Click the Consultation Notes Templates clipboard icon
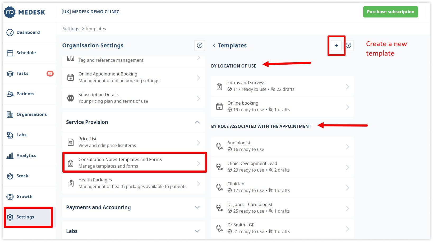 coord(71,163)
